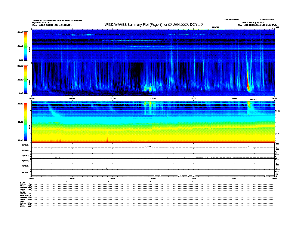Click the bottom magnetic field line plot strip
This screenshot has width=296, height=229.
click(153, 173)
